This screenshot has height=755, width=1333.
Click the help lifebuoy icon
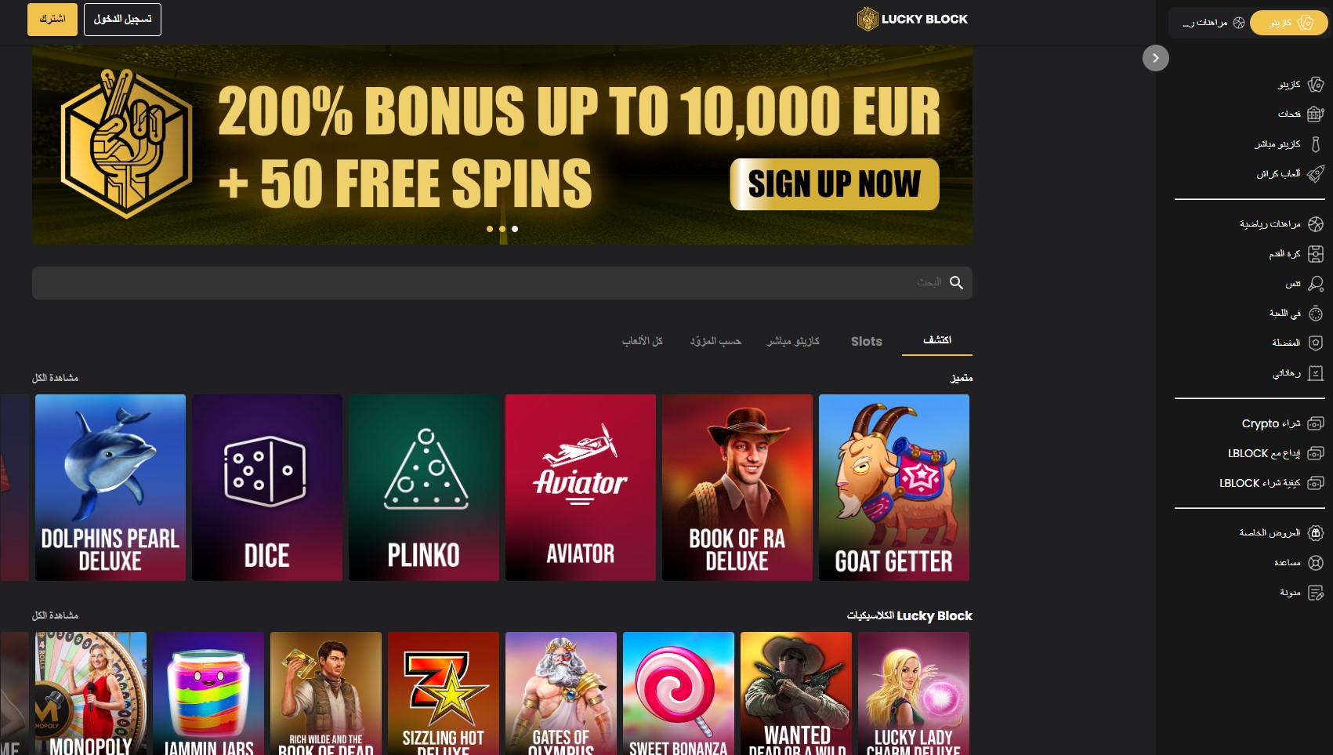click(x=1316, y=563)
